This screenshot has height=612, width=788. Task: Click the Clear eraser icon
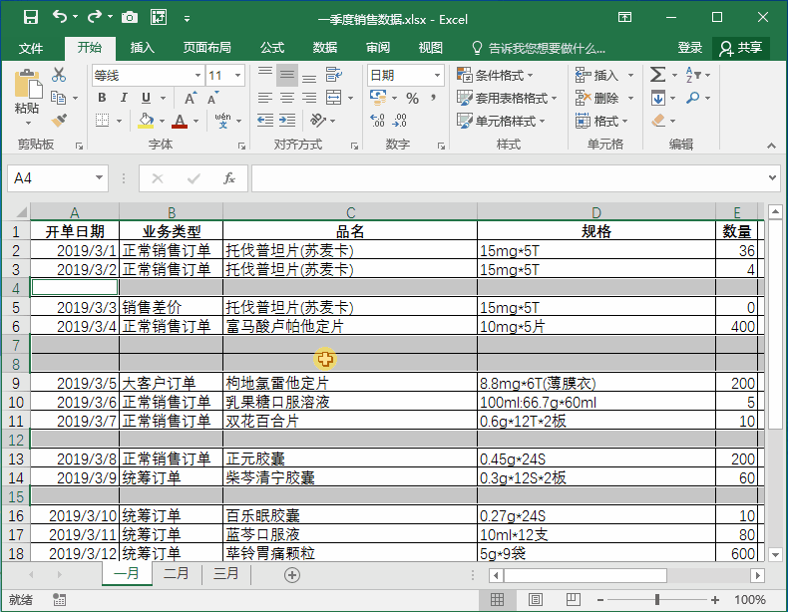point(658,121)
